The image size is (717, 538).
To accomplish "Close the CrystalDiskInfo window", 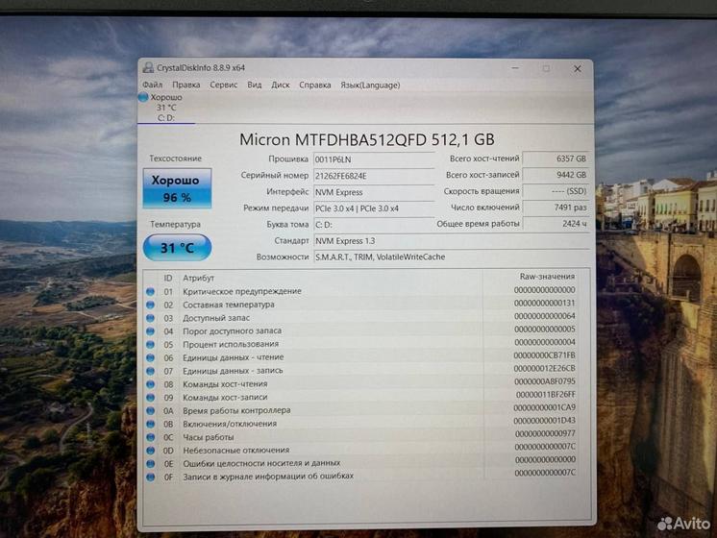I will [578, 68].
